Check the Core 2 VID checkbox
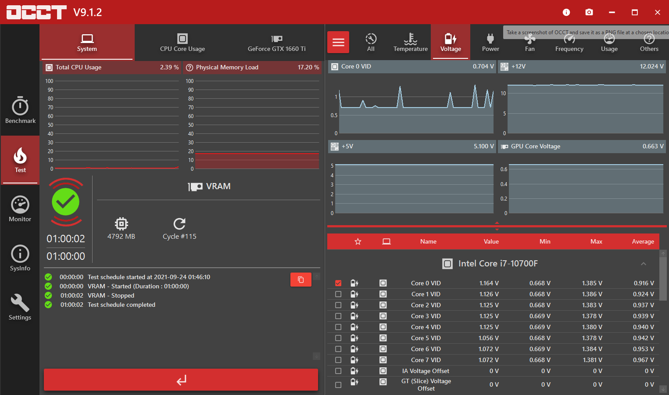The width and height of the screenshot is (669, 395). (x=338, y=305)
